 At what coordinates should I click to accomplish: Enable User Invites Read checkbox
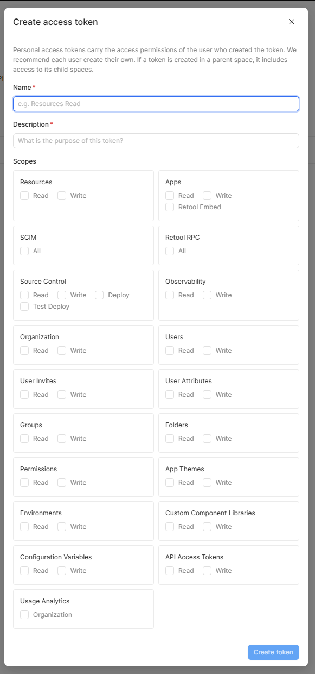point(24,395)
